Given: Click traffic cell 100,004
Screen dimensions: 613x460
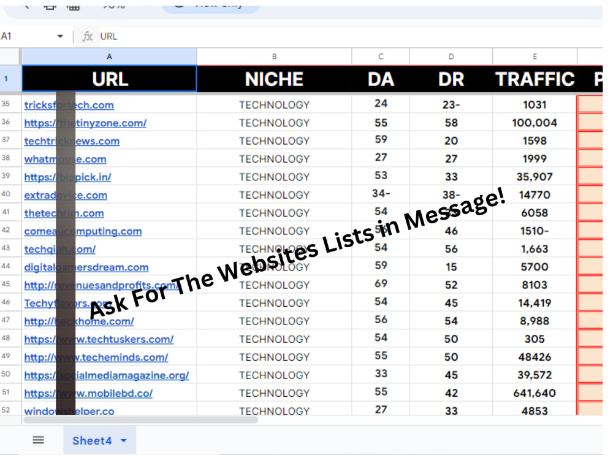Looking at the screenshot, I should (x=535, y=123).
